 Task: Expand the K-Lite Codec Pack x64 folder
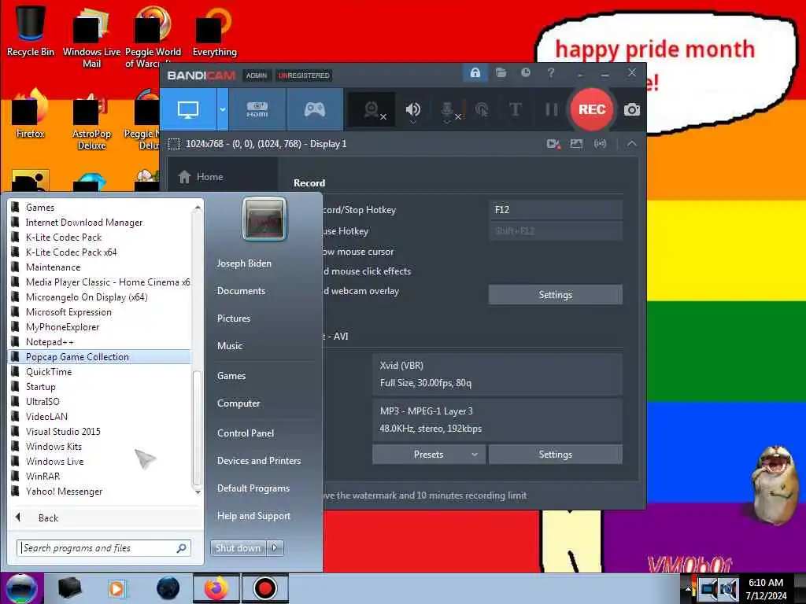click(x=100, y=252)
